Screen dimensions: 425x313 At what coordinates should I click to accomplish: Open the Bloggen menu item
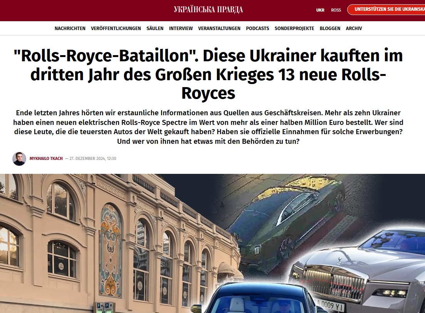point(330,28)
